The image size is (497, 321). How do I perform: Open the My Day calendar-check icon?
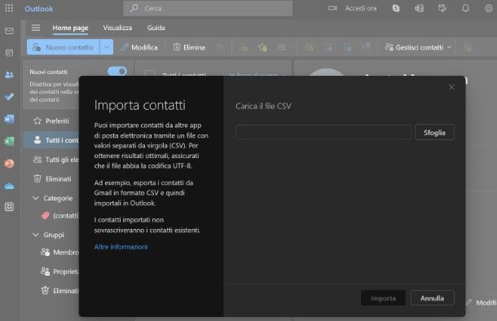pyautogui.click(x=442, y=8)
